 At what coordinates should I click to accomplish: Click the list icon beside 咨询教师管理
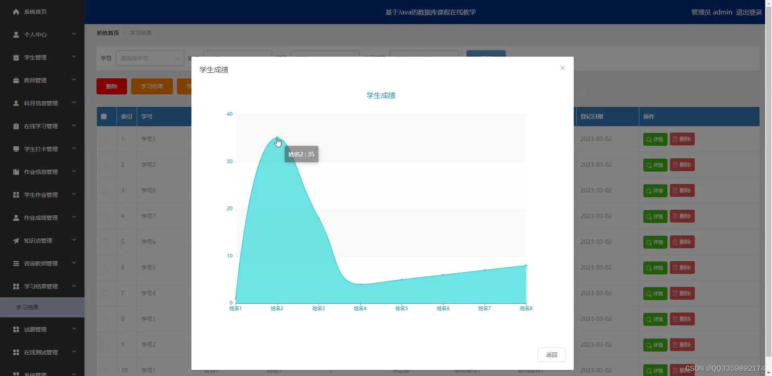tap(16, 264)
